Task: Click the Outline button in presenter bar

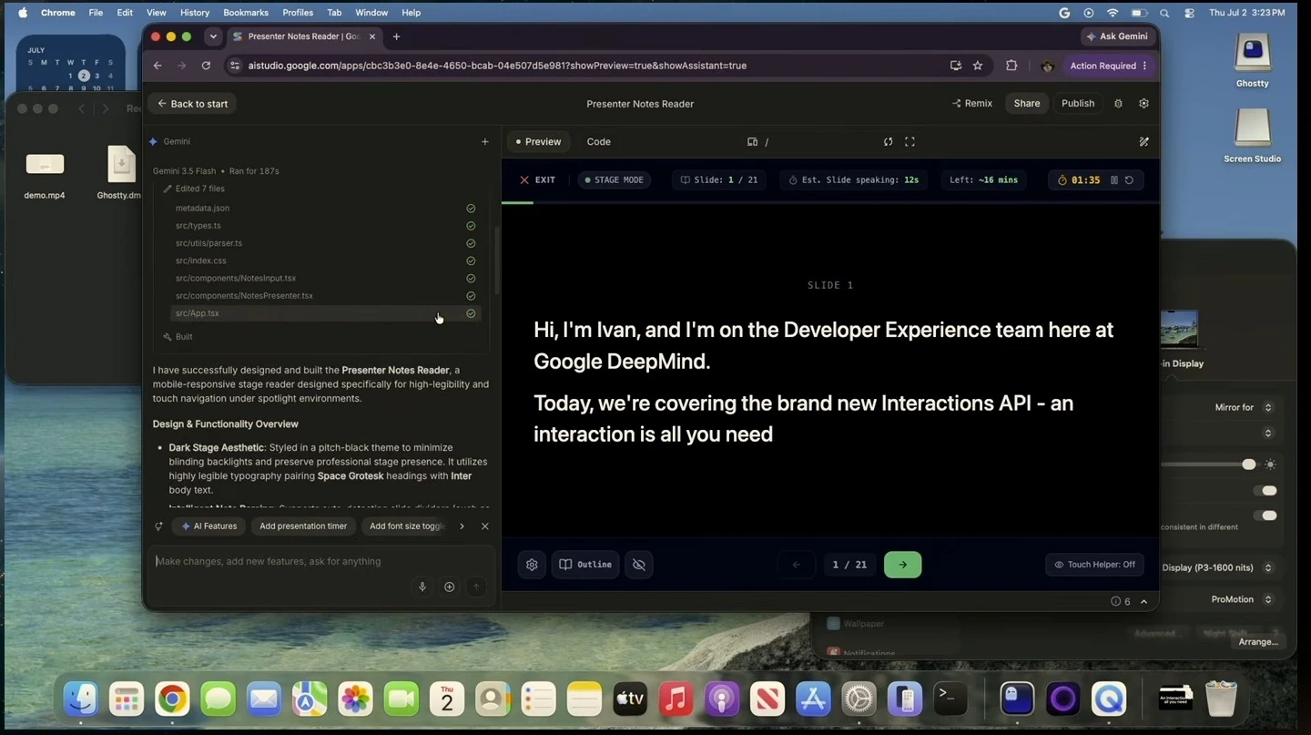Action: 584,565
